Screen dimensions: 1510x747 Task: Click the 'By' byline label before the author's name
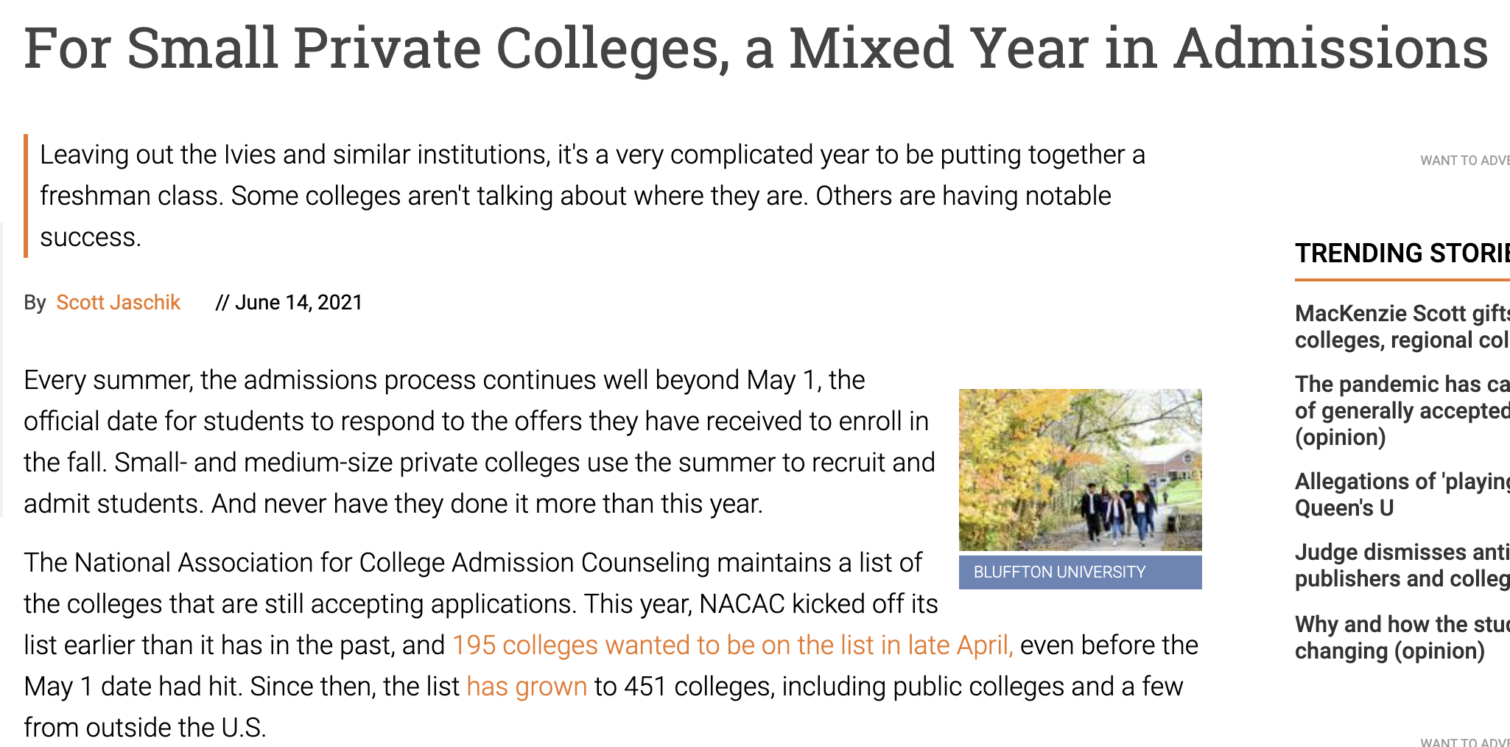35,303
